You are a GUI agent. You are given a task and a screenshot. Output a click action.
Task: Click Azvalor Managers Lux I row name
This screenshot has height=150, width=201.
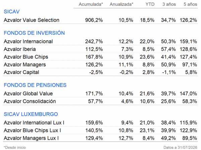click(31, 138)
